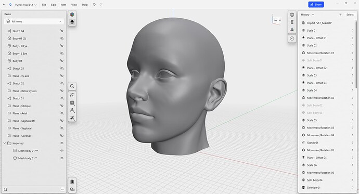Toggle visibility of Plane - xy axis

(x=61, y=76)
